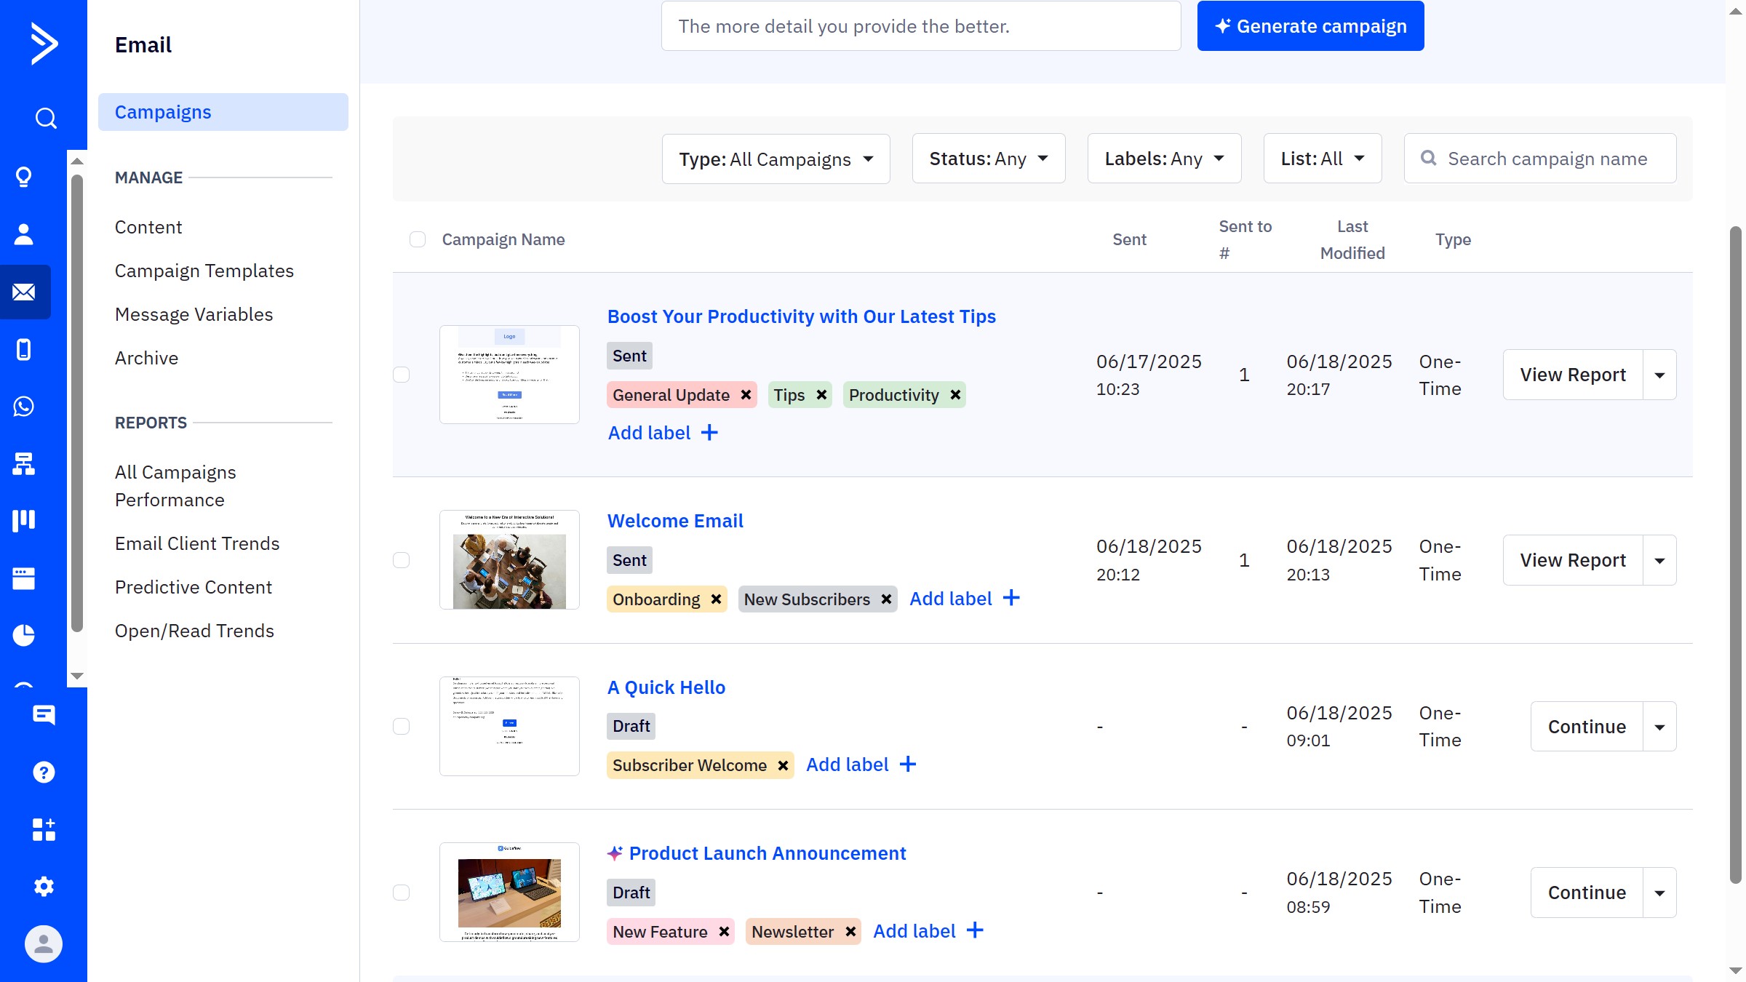Open the Reports pie chart icon
This screenshot has height=982, width=1746.
pos(24,635)
